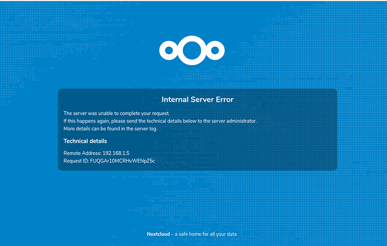Click the Technical details subheading
Viewport: 387px width, 246px height.
point(85,141)
